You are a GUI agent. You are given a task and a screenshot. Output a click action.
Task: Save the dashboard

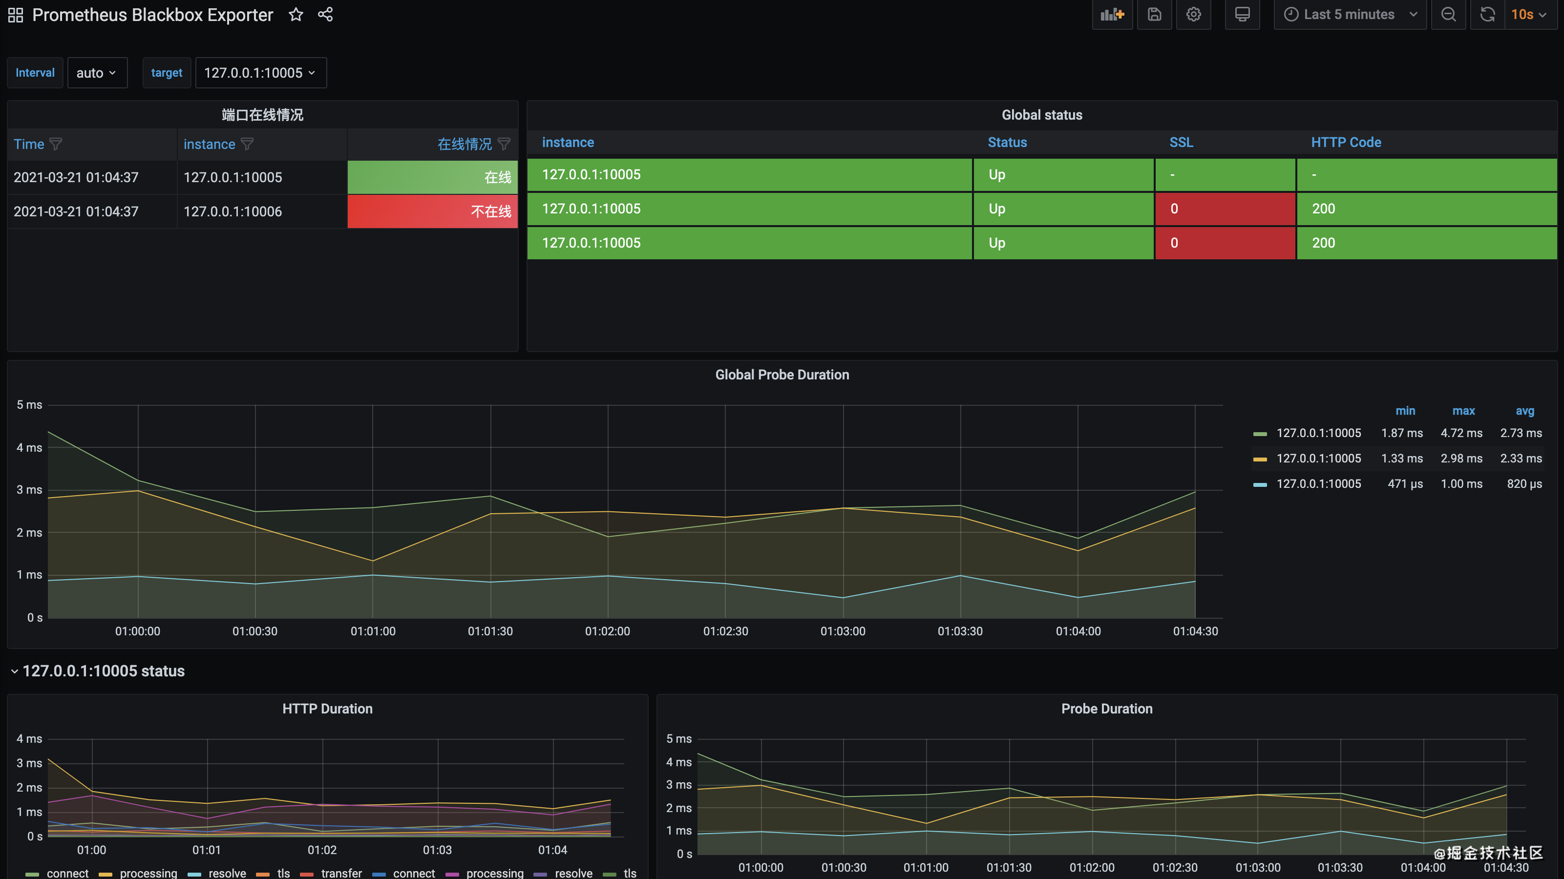pyautogui.click(x=1154, y=15)
